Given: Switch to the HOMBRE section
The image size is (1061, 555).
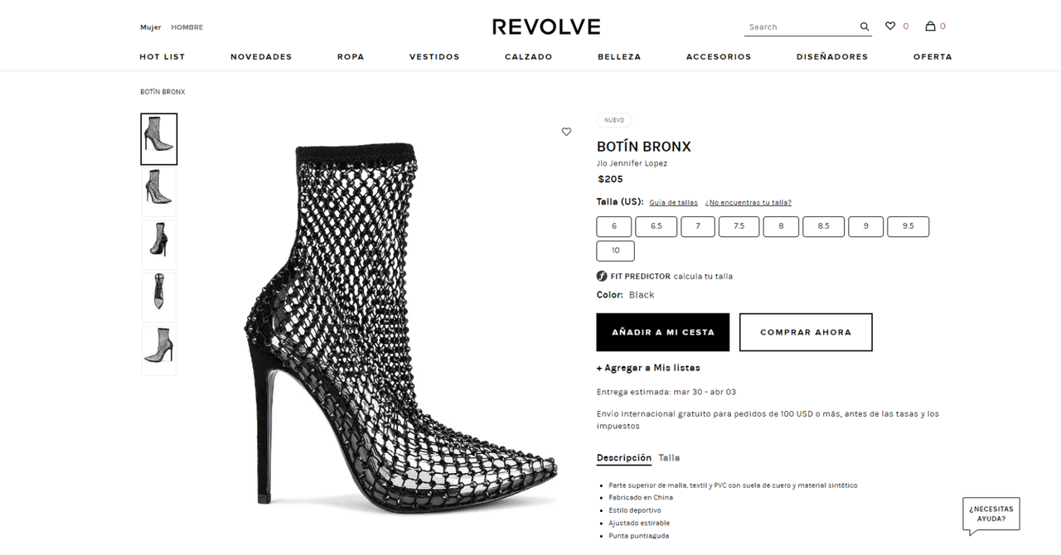Looking at the screenshot, I should coord(187,27).
